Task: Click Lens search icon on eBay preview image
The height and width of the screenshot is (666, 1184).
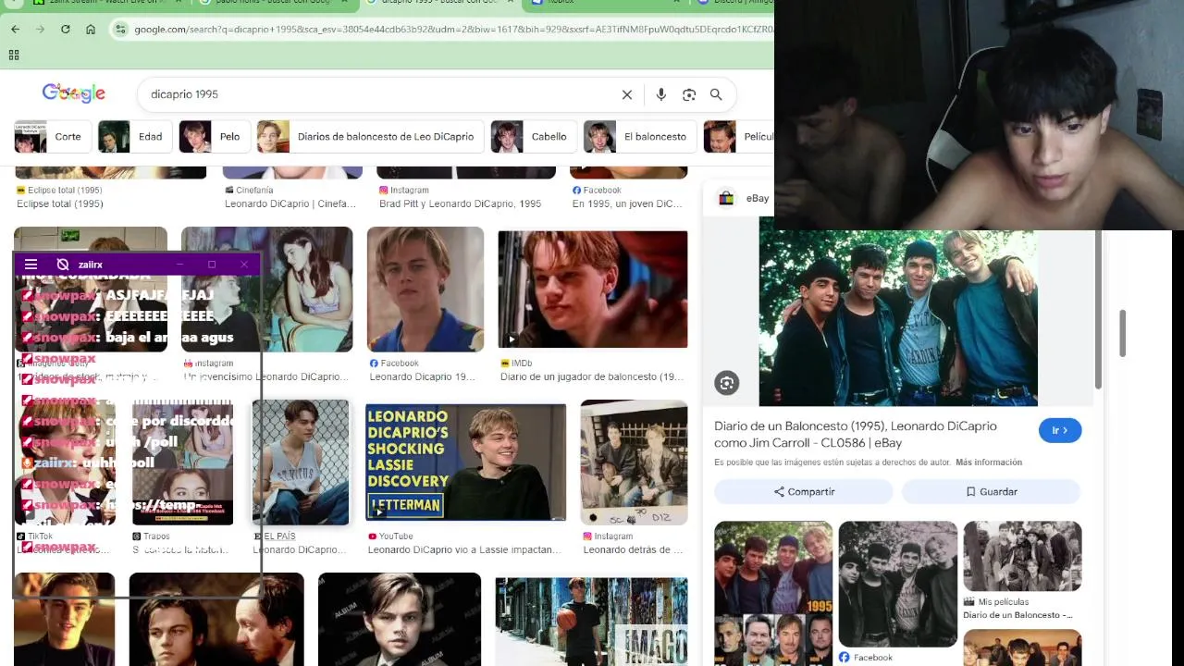Action: (727, 383)
